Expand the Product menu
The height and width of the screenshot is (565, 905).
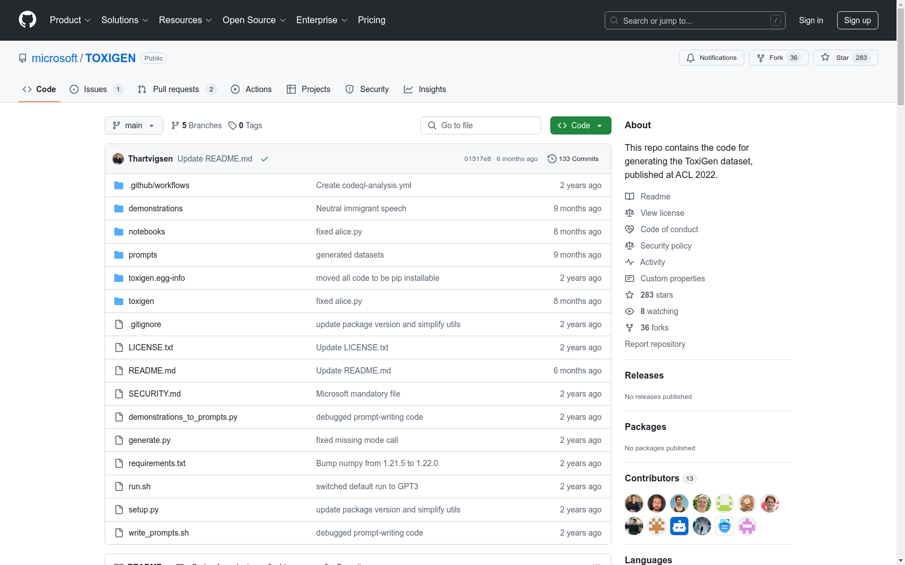[70, 20]
